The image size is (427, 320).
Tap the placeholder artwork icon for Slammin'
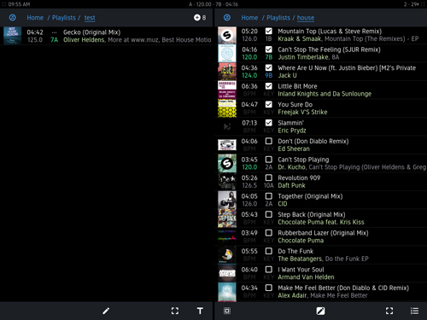coord(227,126)
